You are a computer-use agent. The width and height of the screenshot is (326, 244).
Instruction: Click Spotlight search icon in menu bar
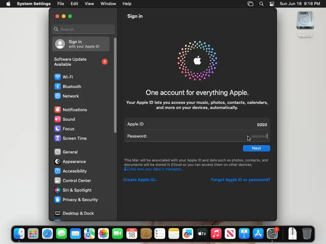pos(261,4)
